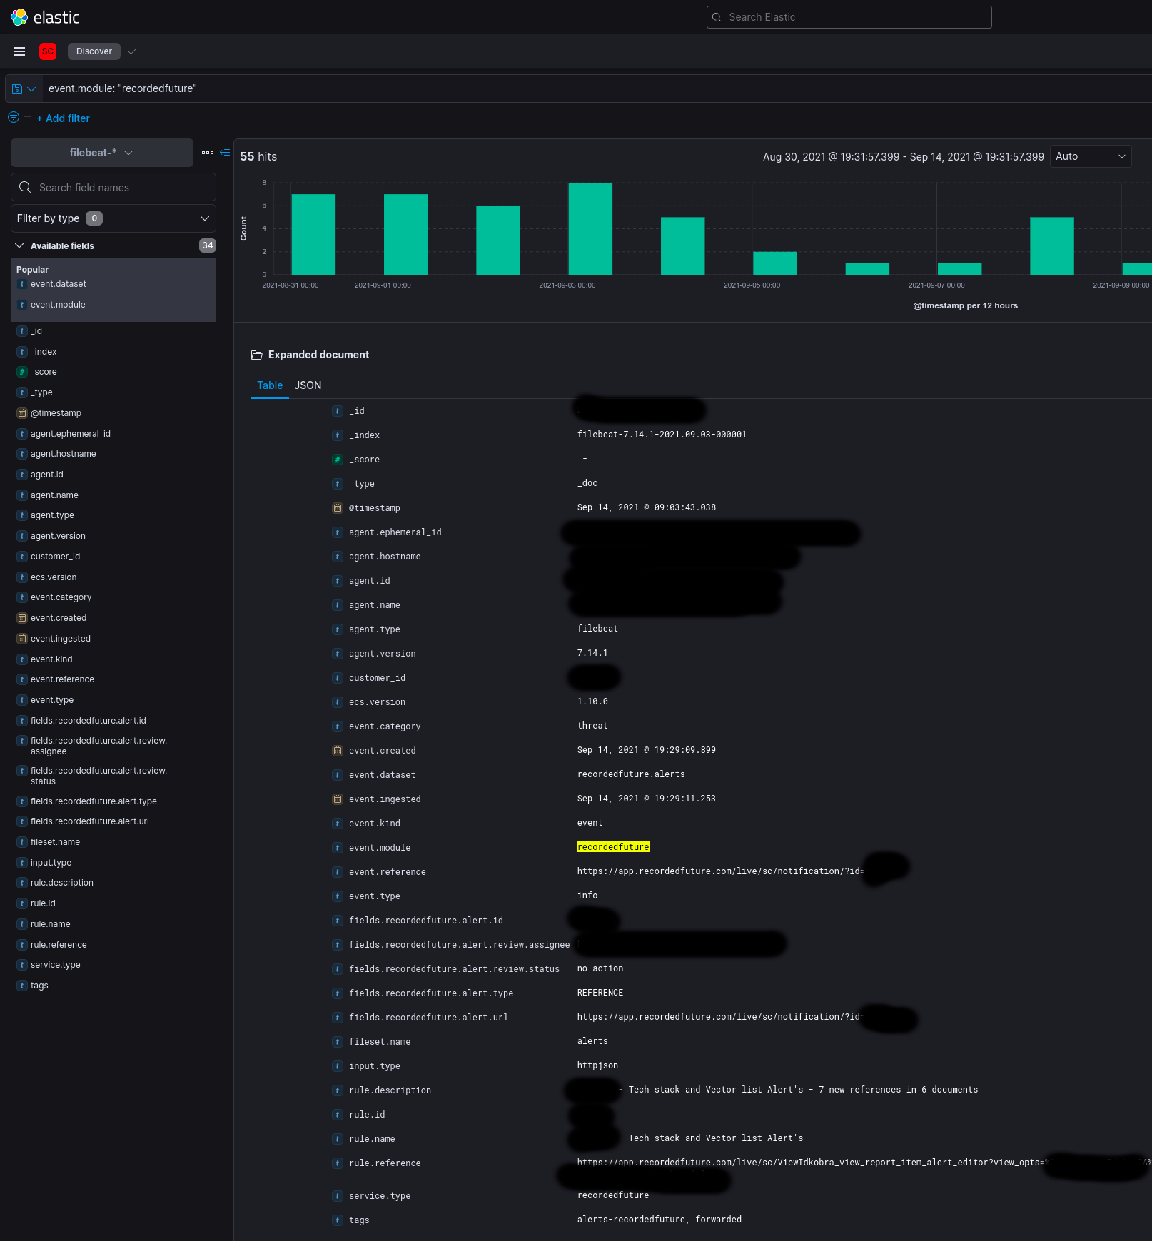Viewport: 1152px width, 1241px height.
Task: Click the Search Elastic input field
Action: click(x=849, y=17)
